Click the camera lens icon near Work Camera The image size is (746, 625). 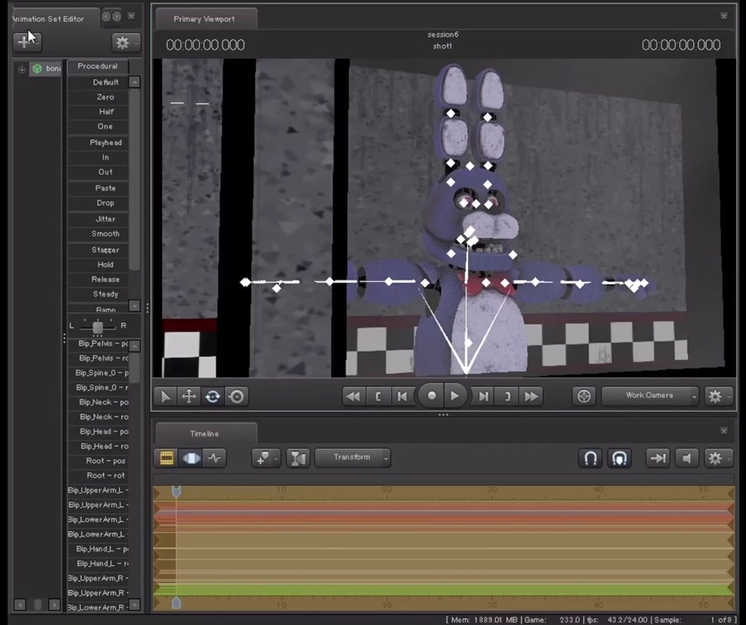(x=584, y=396)
